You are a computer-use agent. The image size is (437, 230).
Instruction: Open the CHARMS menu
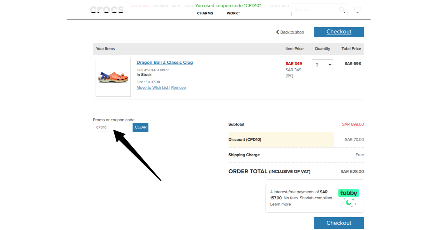pyautogui.click(x=205, y=13)
